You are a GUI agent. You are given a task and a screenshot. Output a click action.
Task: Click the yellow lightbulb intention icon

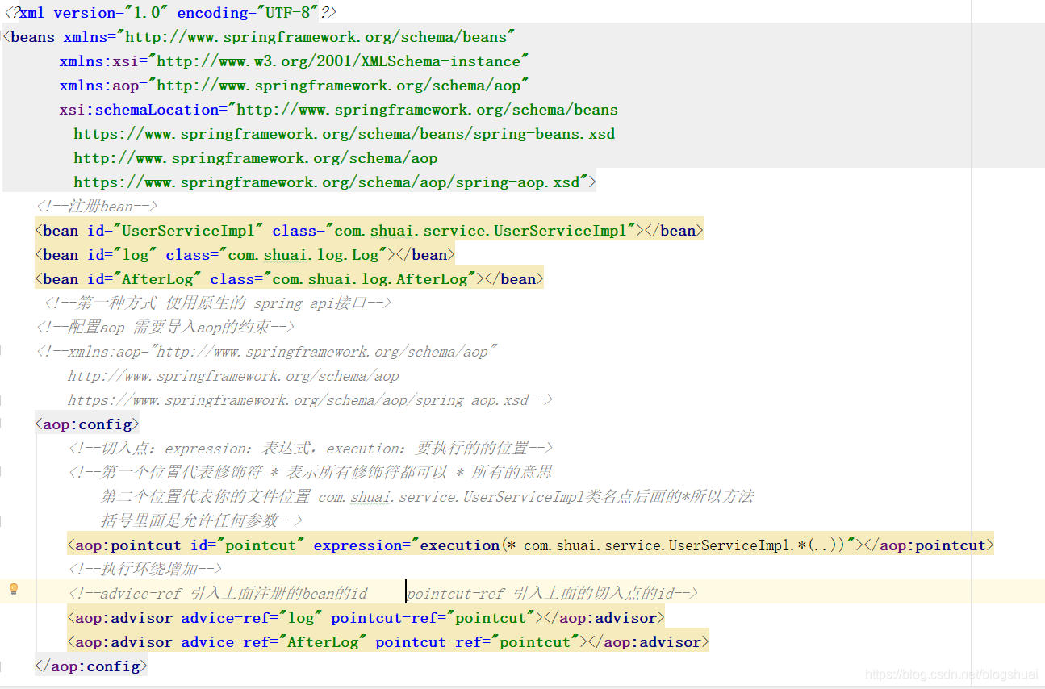[13, 590]
